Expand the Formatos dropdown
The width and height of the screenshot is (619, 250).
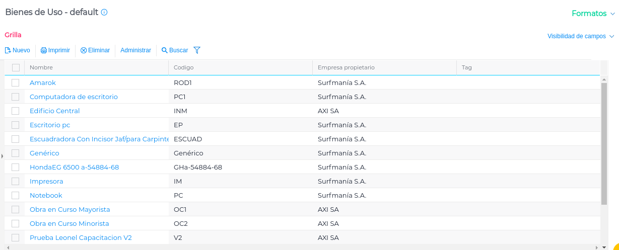tap(593, 14)
